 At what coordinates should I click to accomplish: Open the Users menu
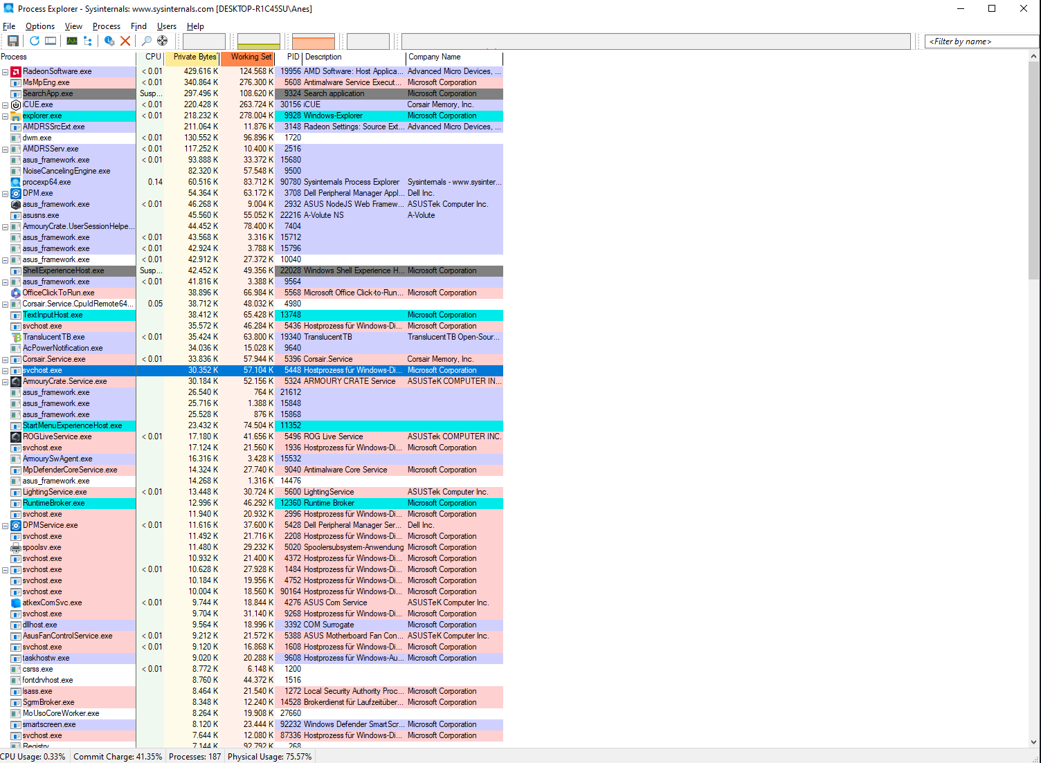point(167,26)
